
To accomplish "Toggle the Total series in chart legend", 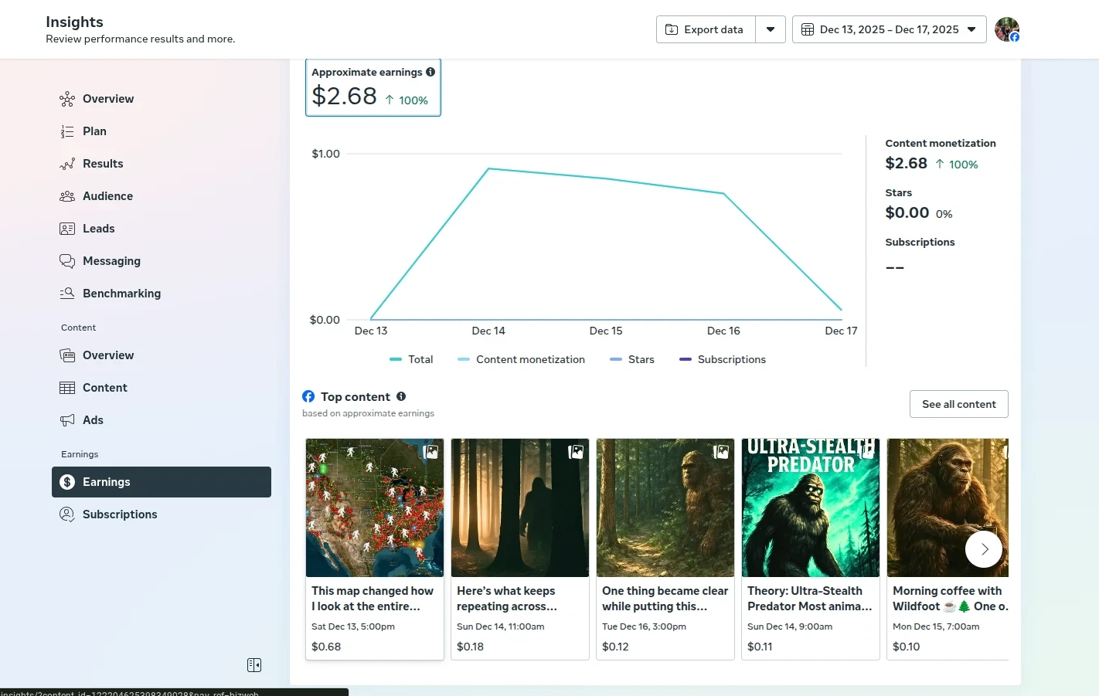I will pos(411,359).
